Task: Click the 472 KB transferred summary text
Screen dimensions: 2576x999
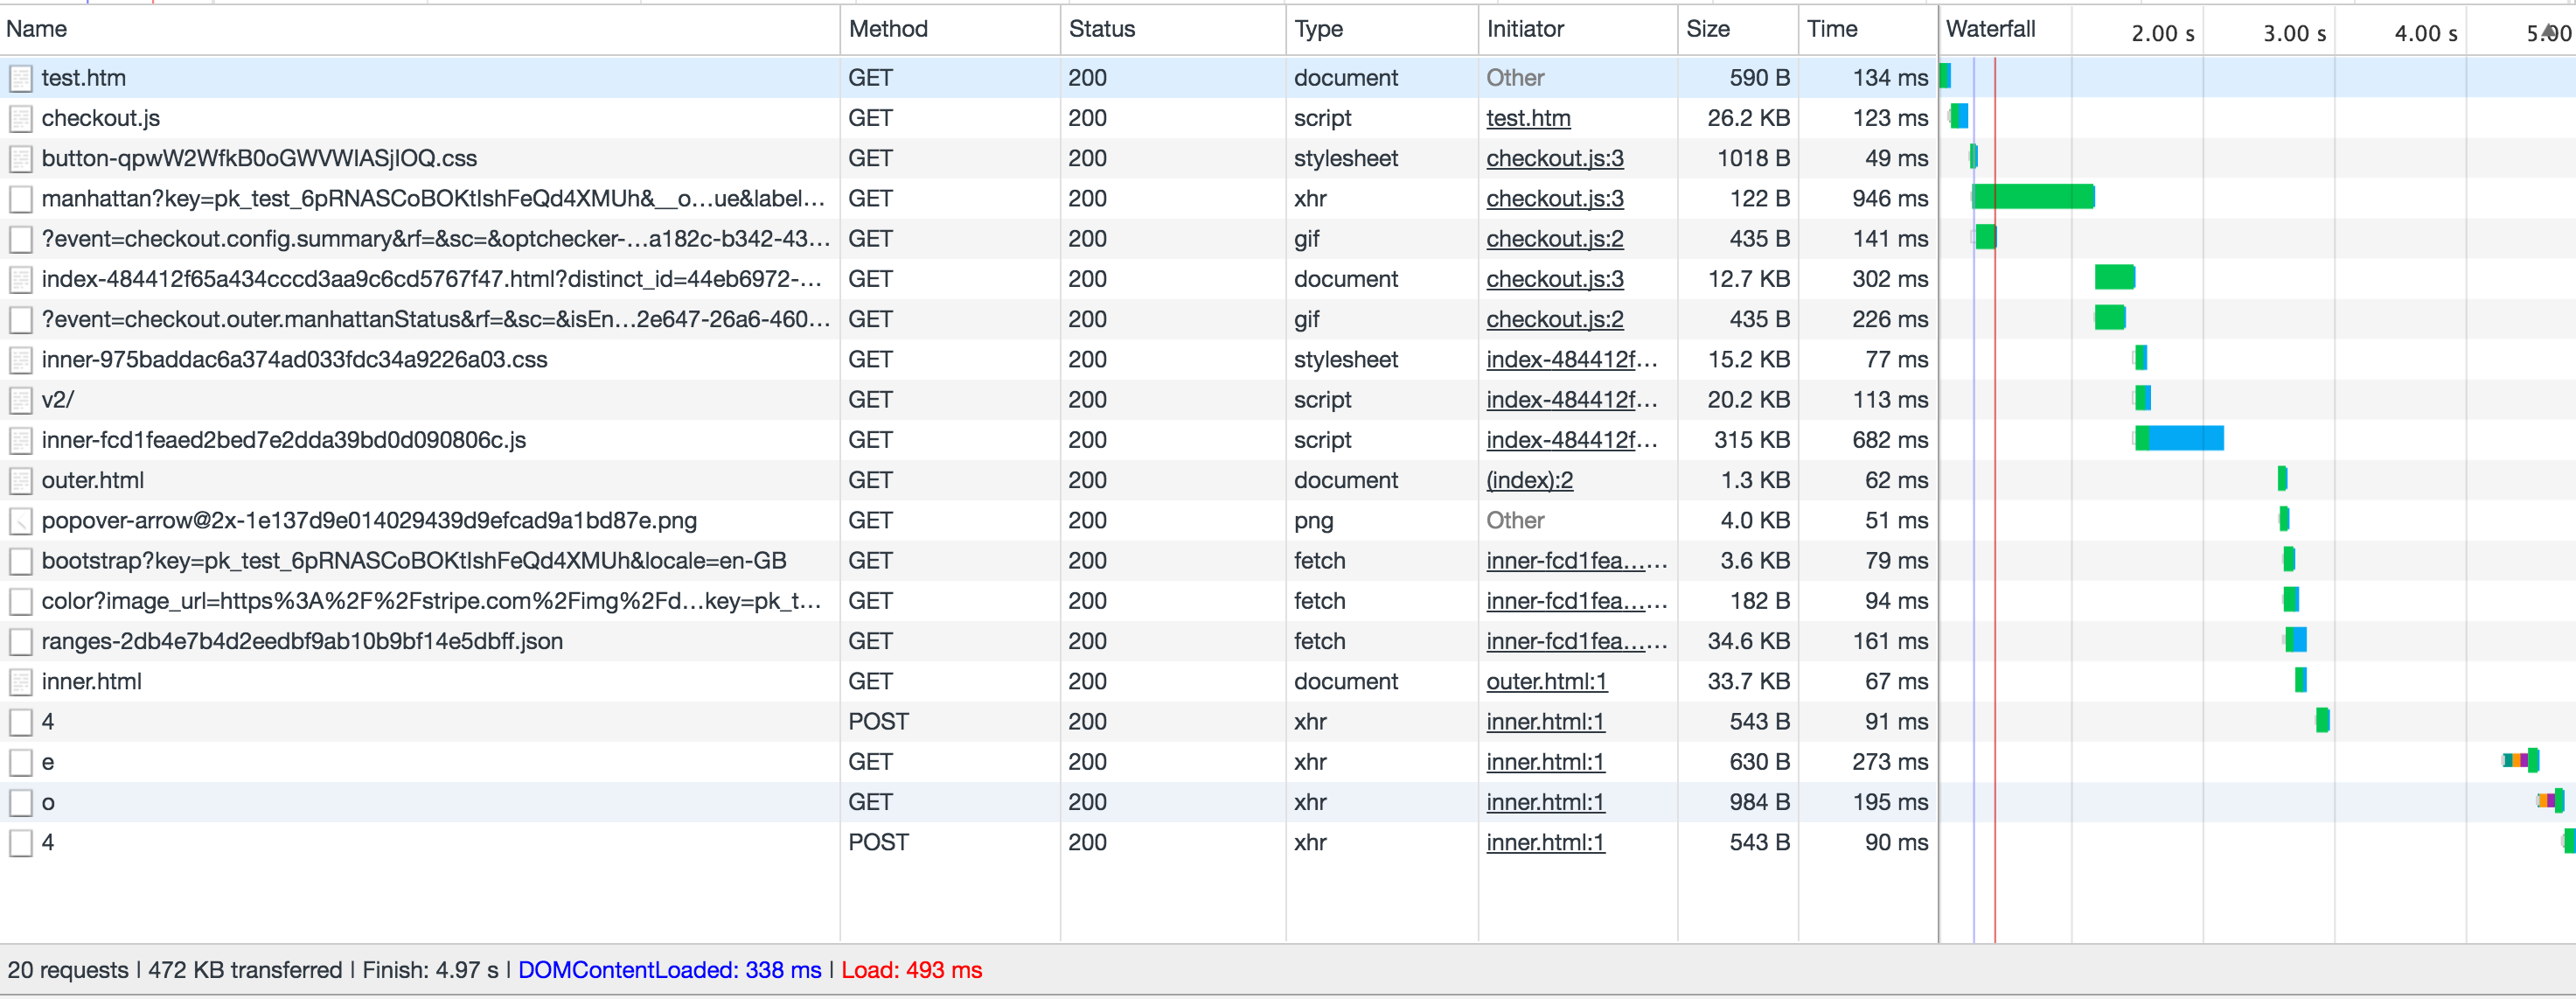Action: (245, 970)
